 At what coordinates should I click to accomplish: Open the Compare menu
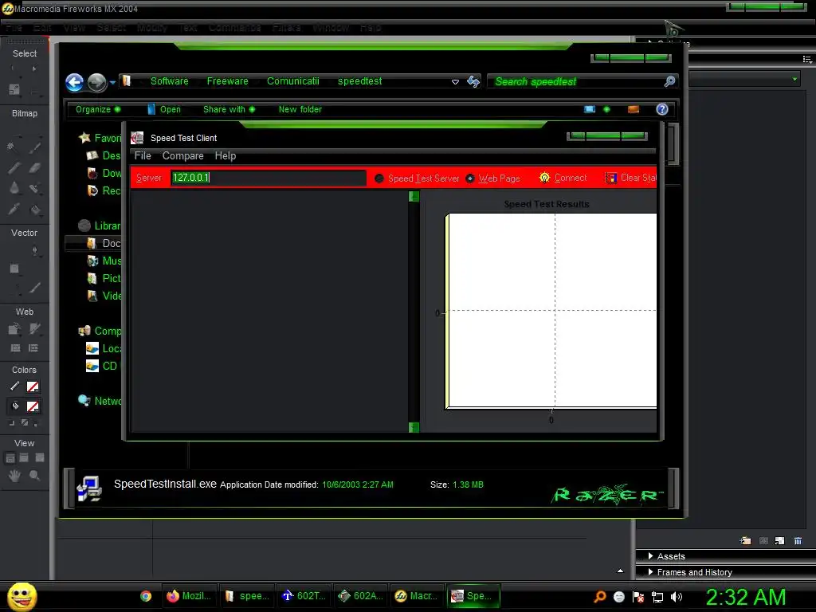[x=182, y=155]
